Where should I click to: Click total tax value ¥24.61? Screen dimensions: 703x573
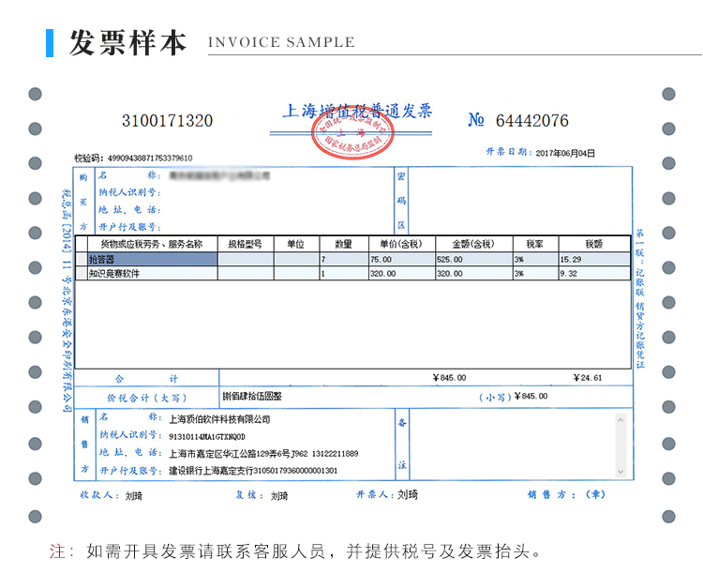point(586,378)
